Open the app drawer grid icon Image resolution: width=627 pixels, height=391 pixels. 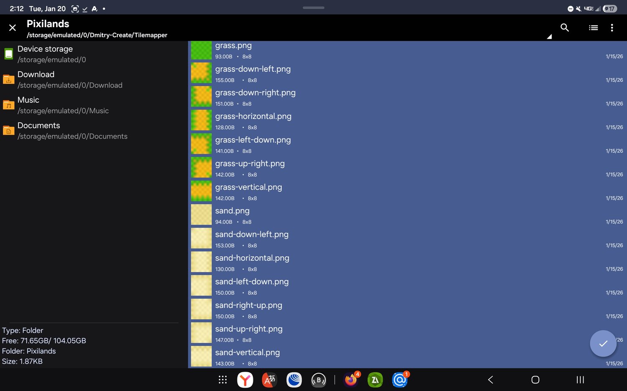tap(223, 380)
